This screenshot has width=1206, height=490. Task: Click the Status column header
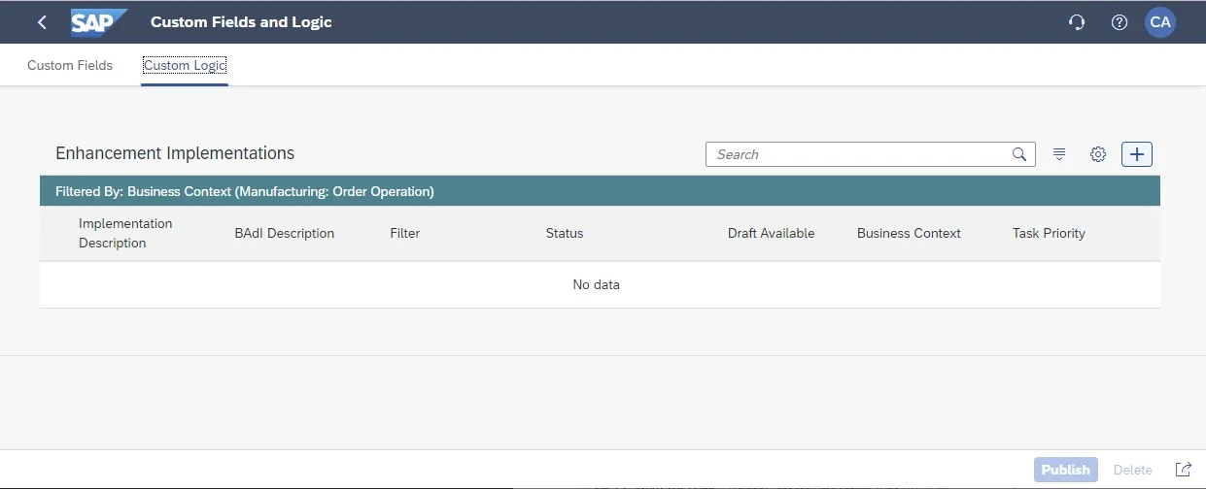coord(565,233)
